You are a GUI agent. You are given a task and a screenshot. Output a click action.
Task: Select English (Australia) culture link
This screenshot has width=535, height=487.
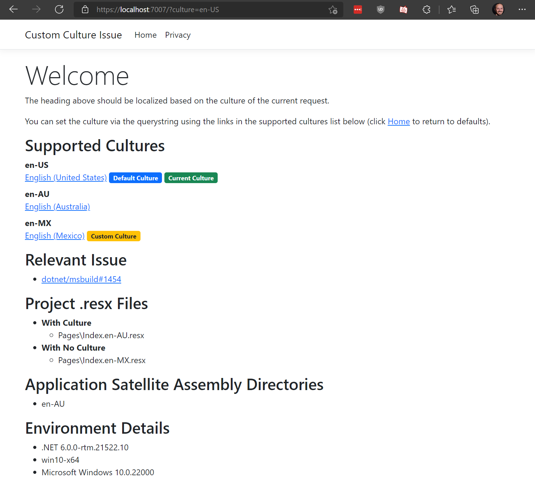pyautogui.click(x=57, y=207)
